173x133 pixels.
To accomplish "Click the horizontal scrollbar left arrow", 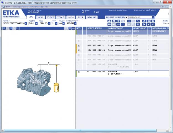I will point(3,130).
